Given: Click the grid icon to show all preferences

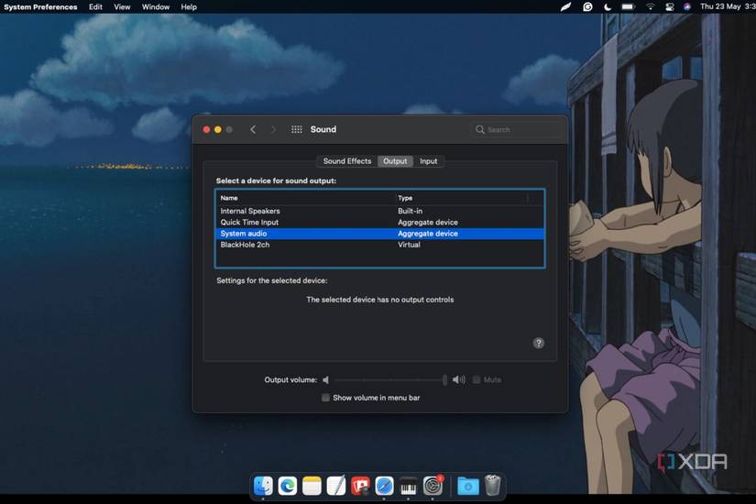Looking at the screenshot, I should coord(297,130).
